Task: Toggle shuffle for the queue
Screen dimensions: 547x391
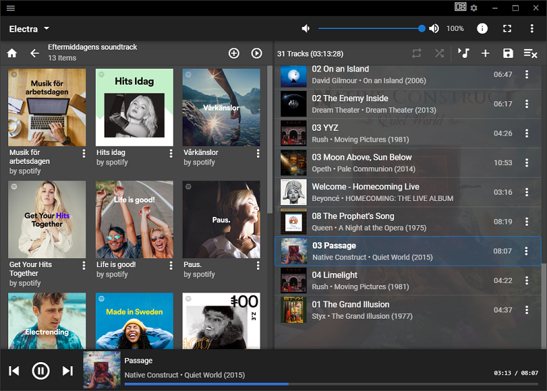Action: (440, 53)
